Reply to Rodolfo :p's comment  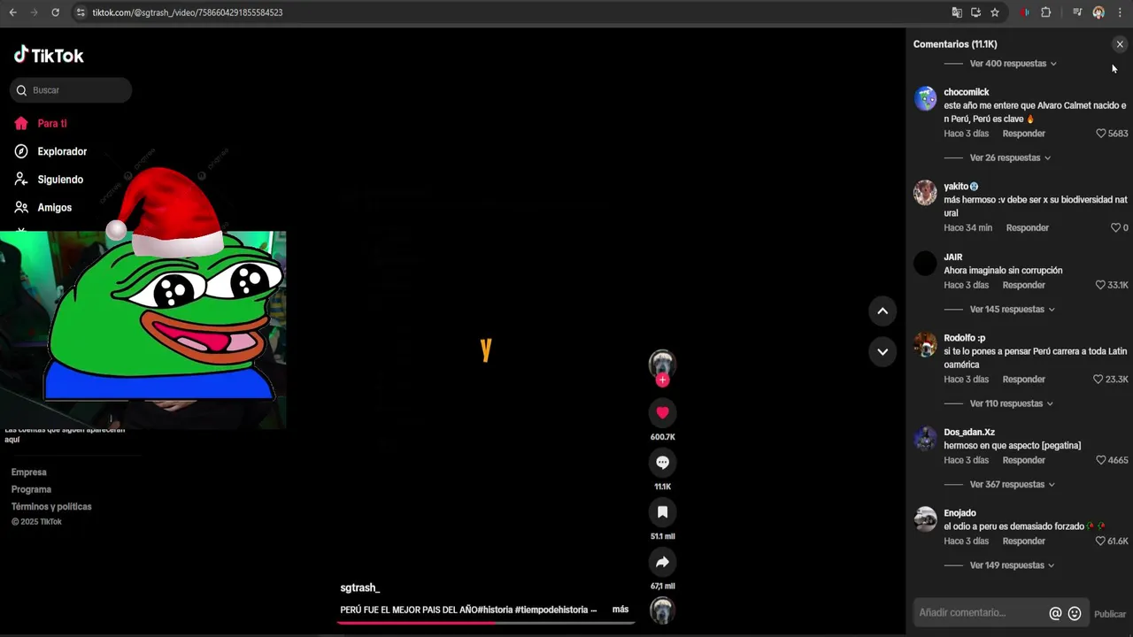tap(1023, 380)
